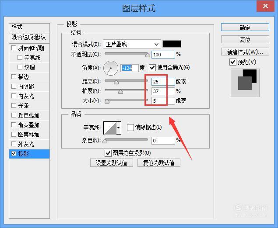
Task: Open the 混合模式 正片叠底 dropdown
Action: click(x=132, y=44)
